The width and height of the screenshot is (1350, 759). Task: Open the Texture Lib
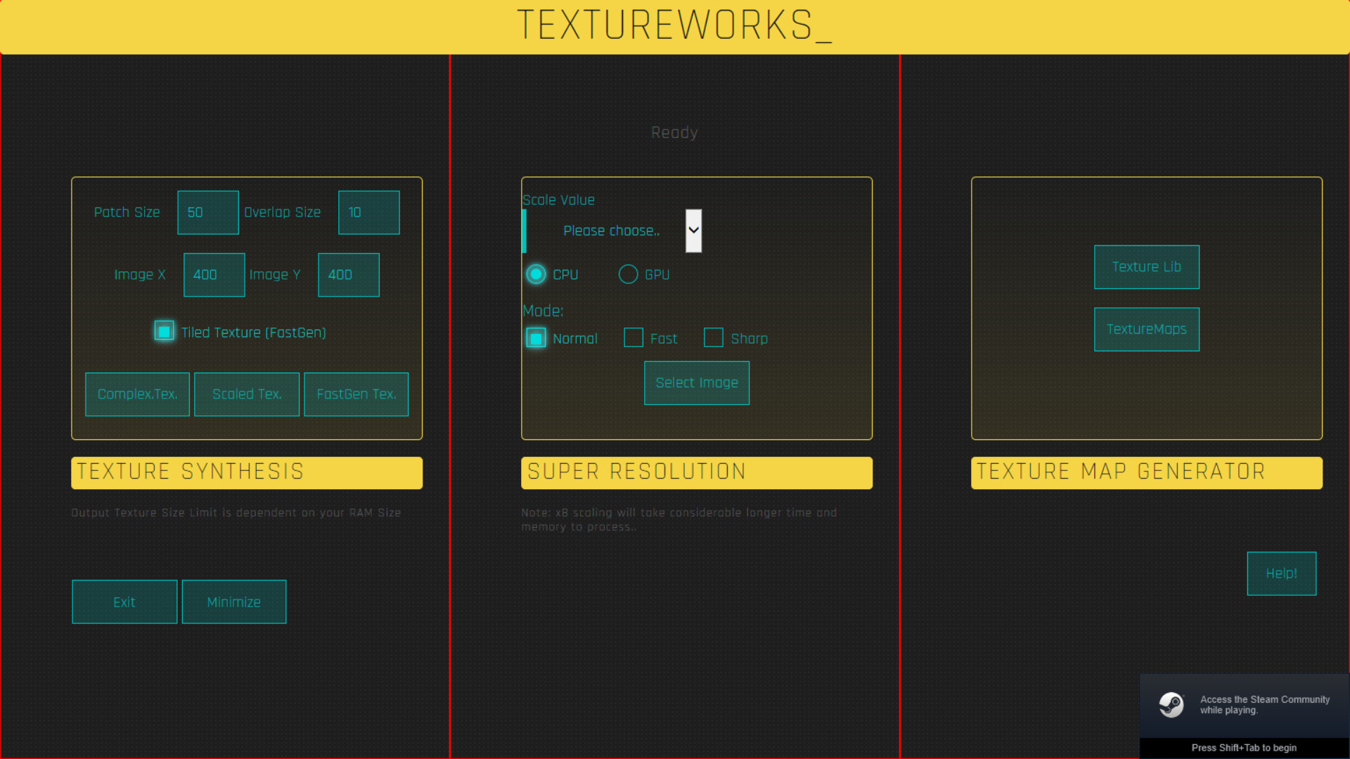tap(1146, 267)
